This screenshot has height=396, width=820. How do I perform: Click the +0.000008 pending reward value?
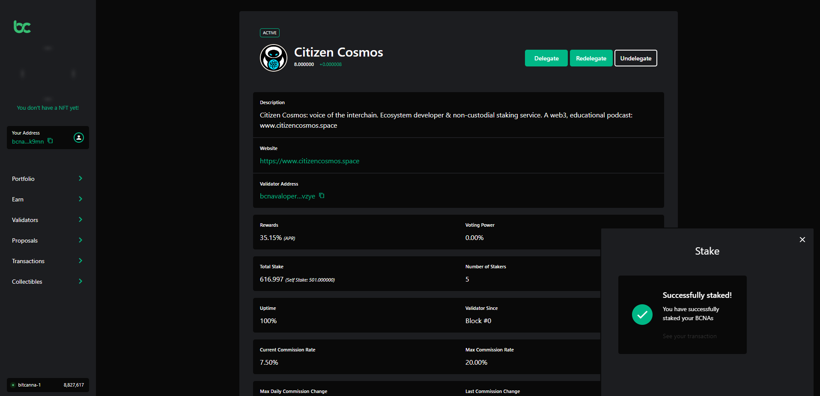point(331,64)
